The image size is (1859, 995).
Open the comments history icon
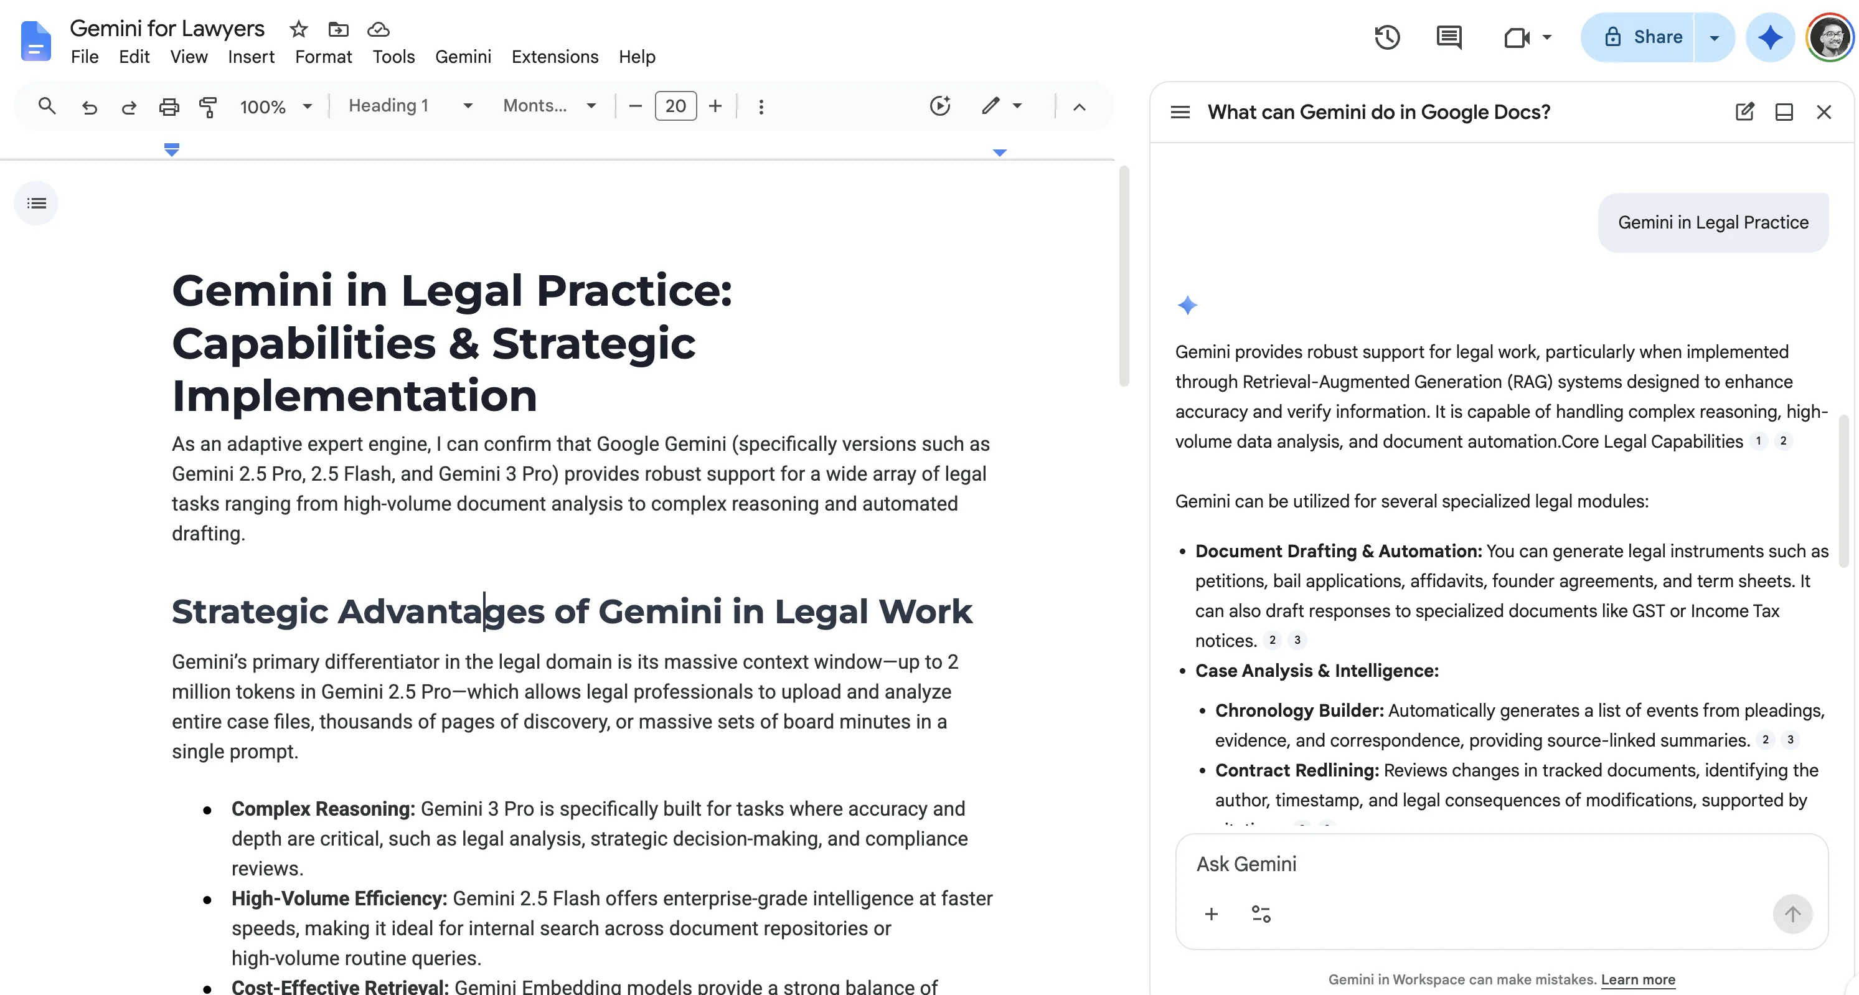1448,37
